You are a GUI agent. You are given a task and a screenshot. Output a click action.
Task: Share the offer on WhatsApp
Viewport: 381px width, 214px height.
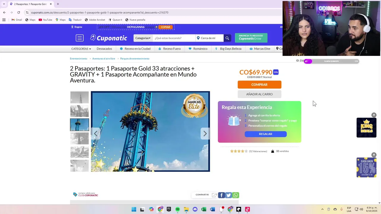(235, 195)
